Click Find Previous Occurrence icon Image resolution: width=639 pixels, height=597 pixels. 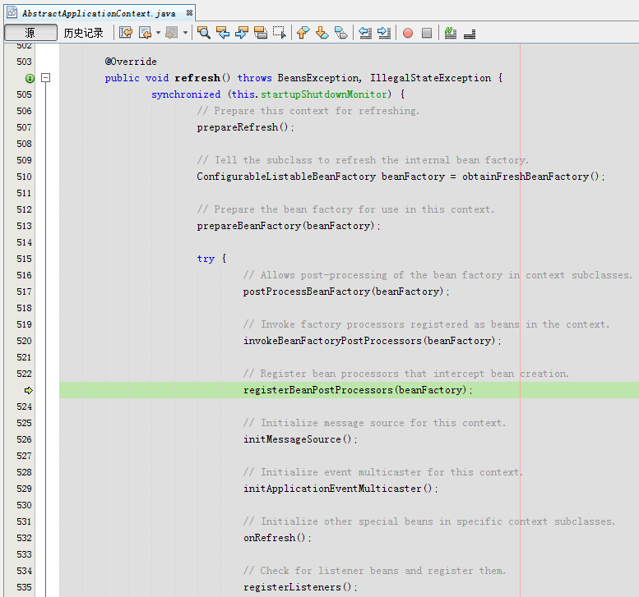point(223,33)
